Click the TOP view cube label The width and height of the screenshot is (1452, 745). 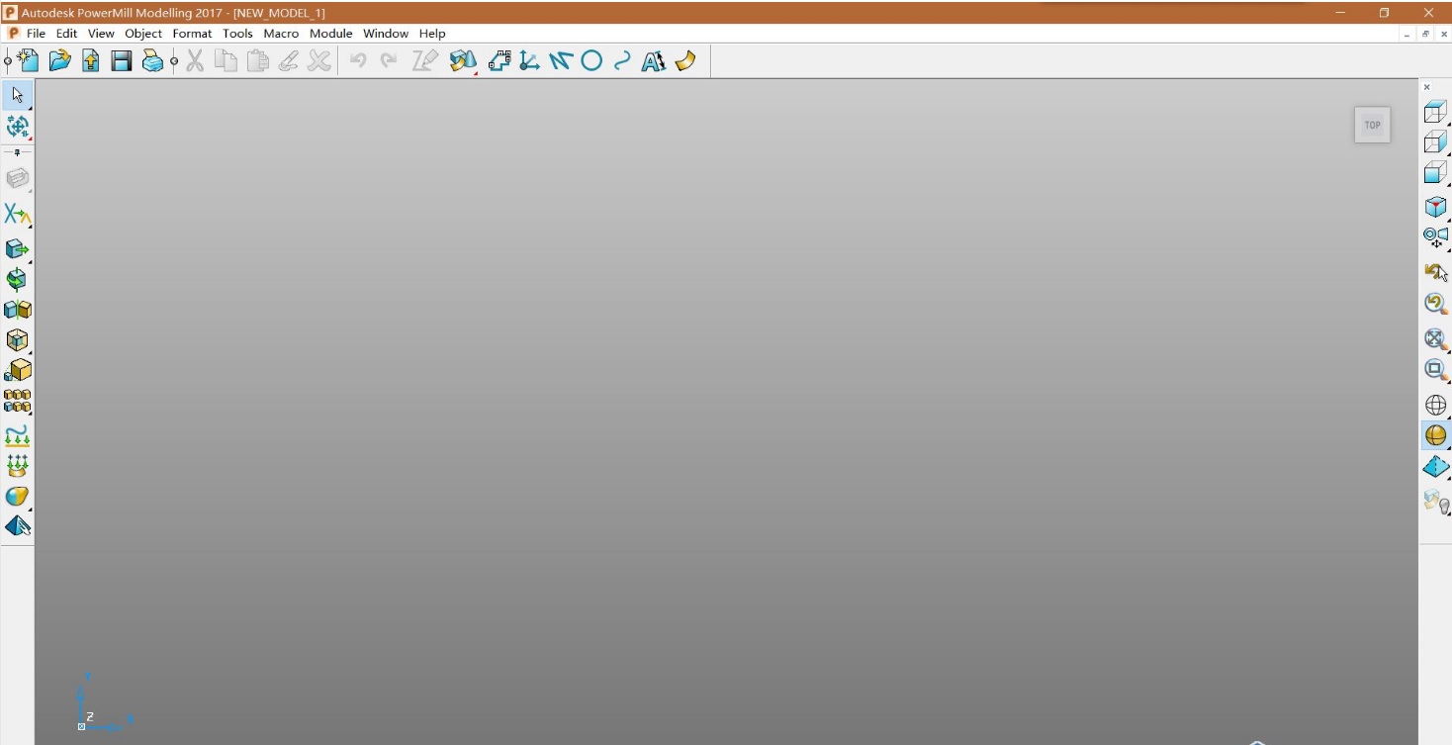click(1372, 125)
